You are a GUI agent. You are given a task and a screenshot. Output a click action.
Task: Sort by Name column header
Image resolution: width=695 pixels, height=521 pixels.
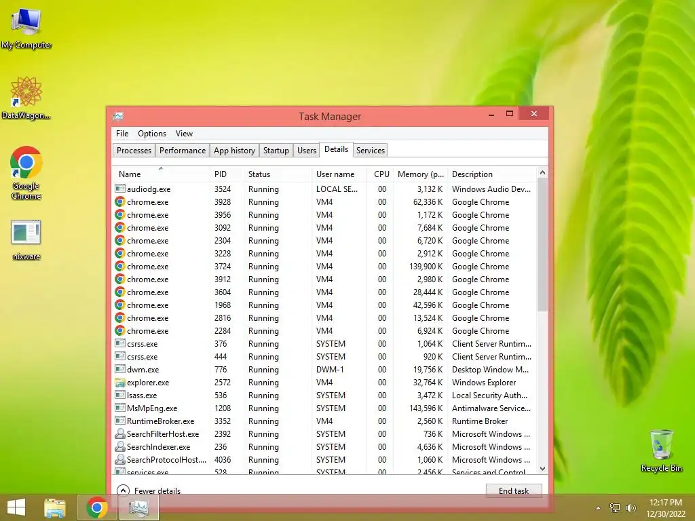pos(160,174)
